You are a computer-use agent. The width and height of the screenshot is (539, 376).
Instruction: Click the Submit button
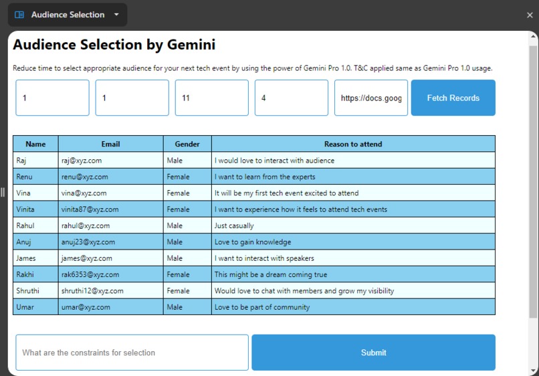(x=373, y=353)
